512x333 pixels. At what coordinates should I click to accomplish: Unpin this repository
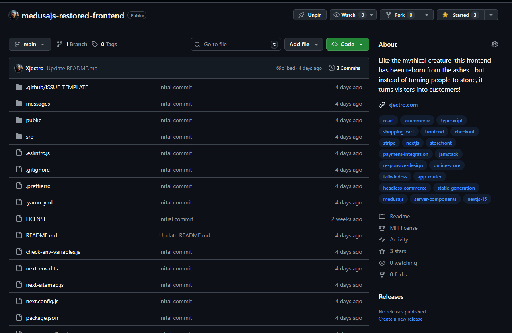[x=310, y=15]
